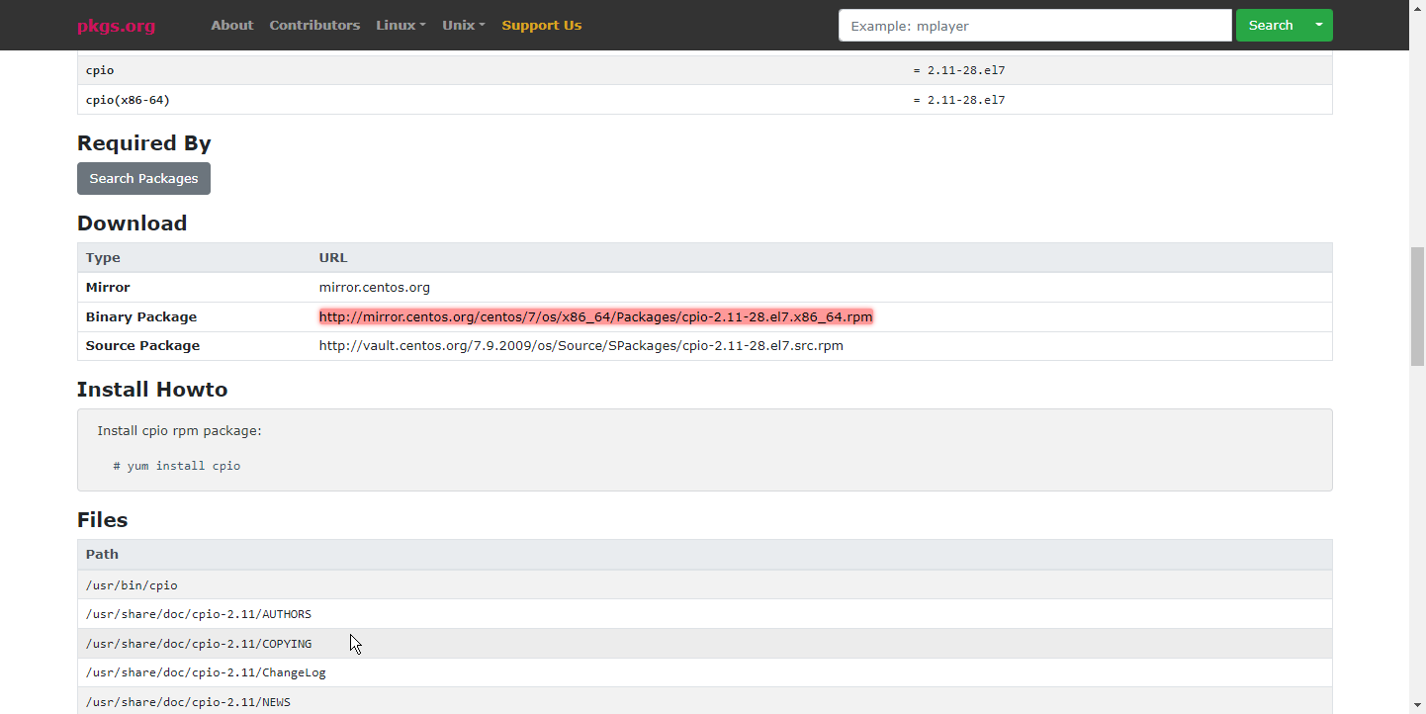Click the scrollbar up arrow
Image resolution: width=1426 pixels, height=714 pixels.
click(1417, 7)
